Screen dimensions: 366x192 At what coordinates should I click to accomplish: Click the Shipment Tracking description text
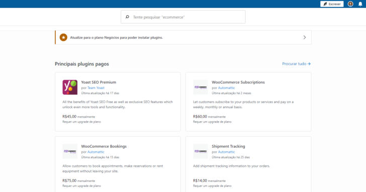click(x=231, y=166)
